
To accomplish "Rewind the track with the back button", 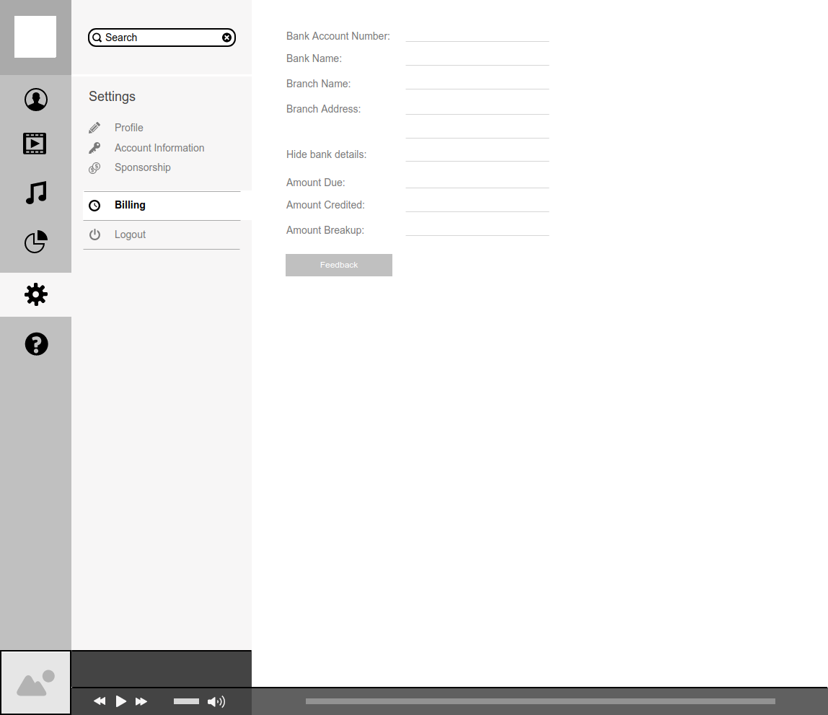I will click(x=100, y=701).
